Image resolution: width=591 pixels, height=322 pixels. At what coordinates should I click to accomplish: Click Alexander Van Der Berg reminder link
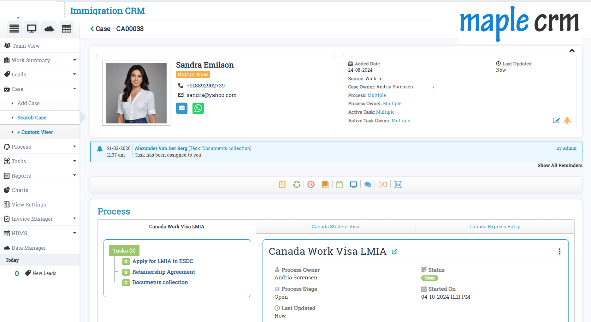(x=161, y=148)
